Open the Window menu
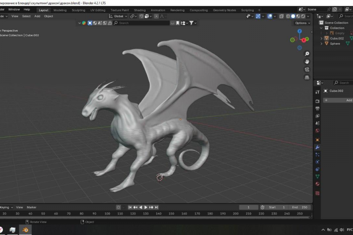 (14, 9)
